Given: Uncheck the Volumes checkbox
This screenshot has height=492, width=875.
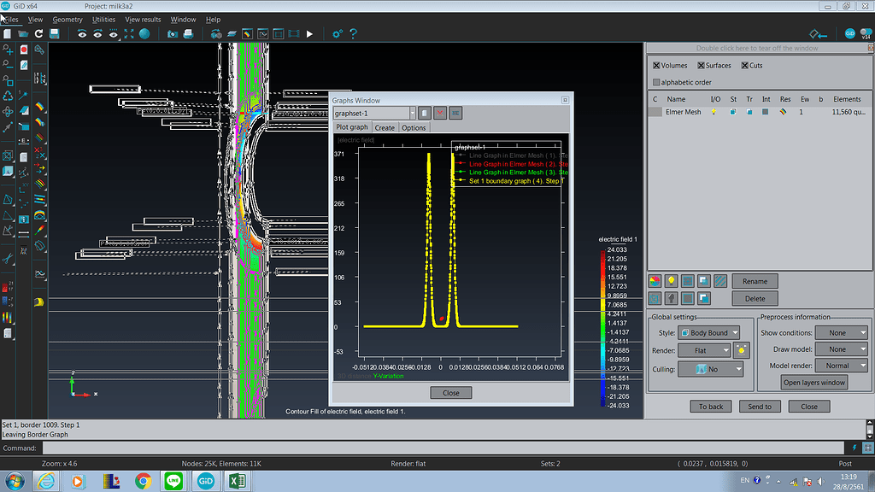Looking at the screenshot, I should coord(656,66).
